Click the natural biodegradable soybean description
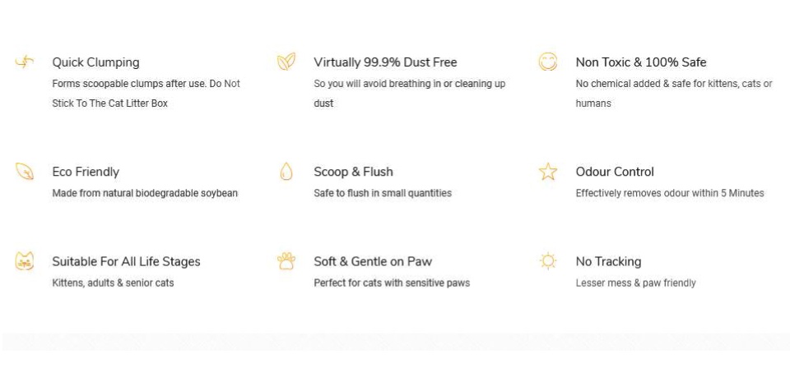Screen dimensions: 790x368 [x=145, y=194]
